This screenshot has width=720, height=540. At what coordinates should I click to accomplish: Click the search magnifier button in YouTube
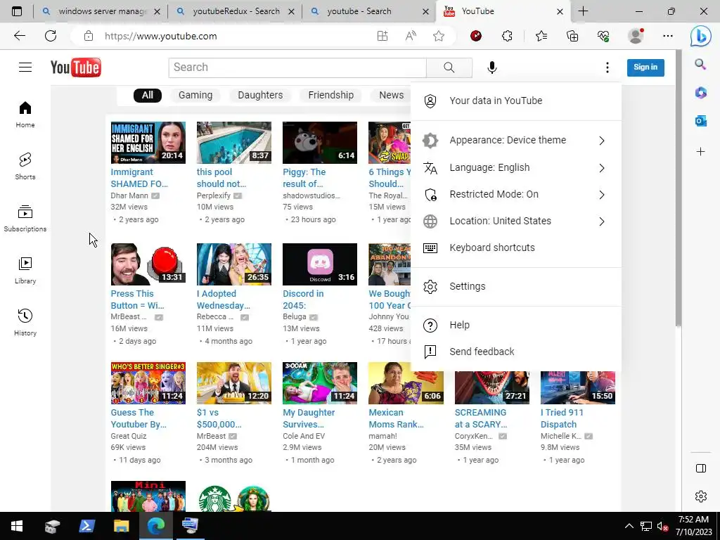click(449, 67)
